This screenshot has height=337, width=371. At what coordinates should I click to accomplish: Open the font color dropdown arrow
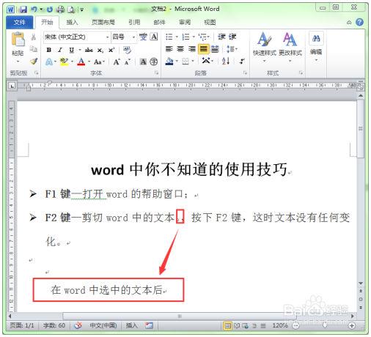click(x=89, y=62)
